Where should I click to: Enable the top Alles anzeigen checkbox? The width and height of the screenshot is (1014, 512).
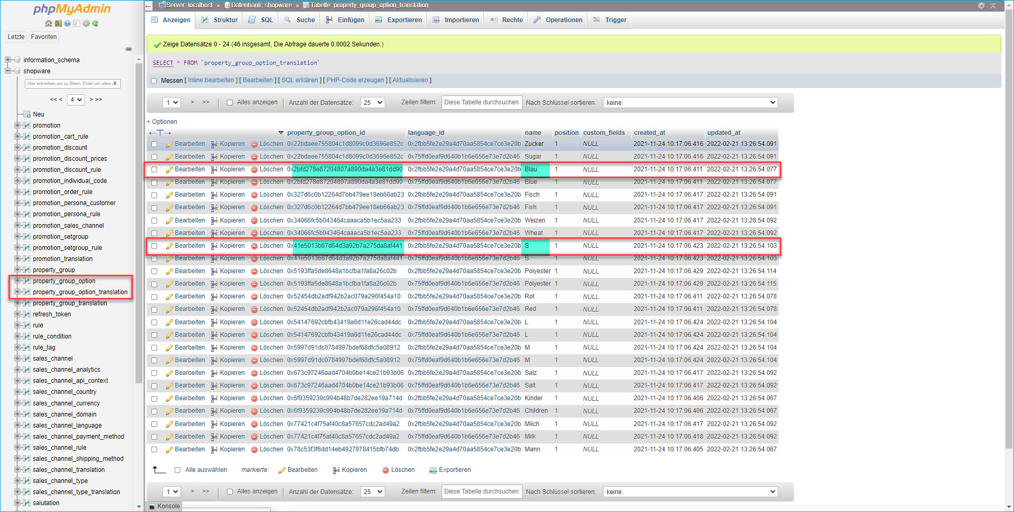pos(229,103)
